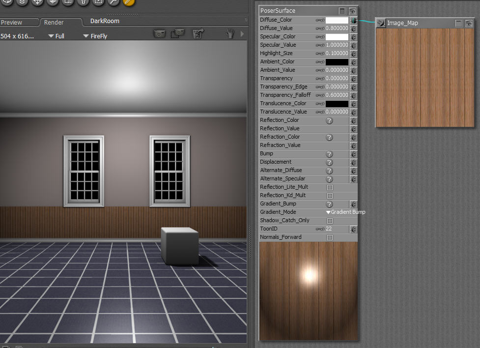
Task: Click the Render camera icon
Action: (x=160, y=34)
